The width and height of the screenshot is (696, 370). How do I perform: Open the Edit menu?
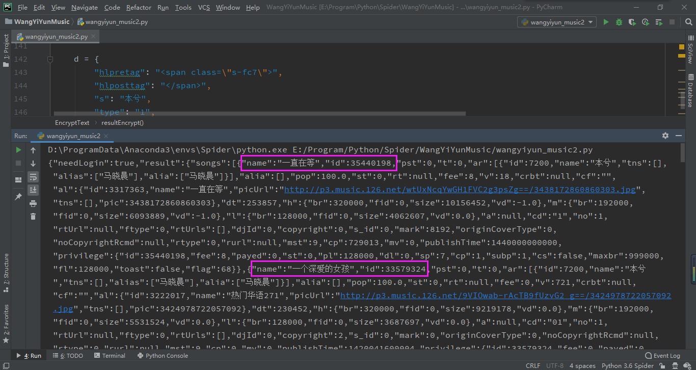39,7
